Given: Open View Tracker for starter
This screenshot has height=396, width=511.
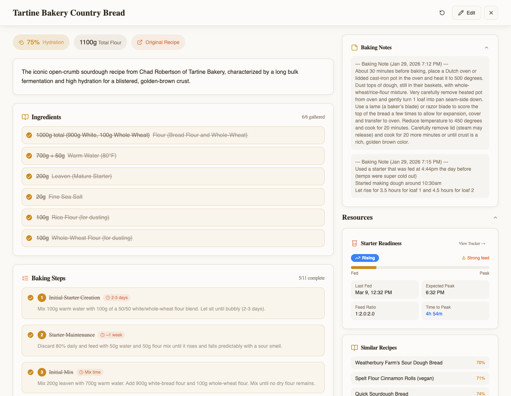Looking at the screenshot, I should (x=472, y=243).
